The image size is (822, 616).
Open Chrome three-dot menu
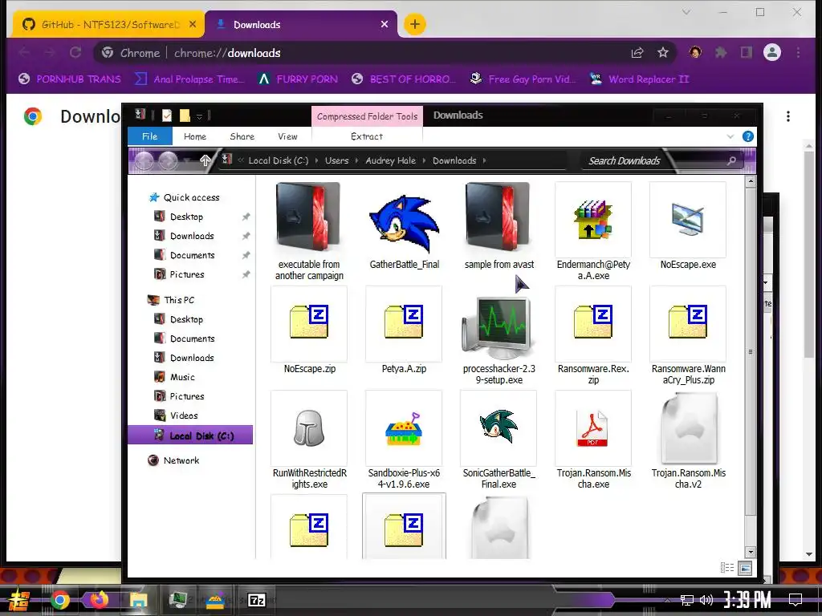click(798, 52)
